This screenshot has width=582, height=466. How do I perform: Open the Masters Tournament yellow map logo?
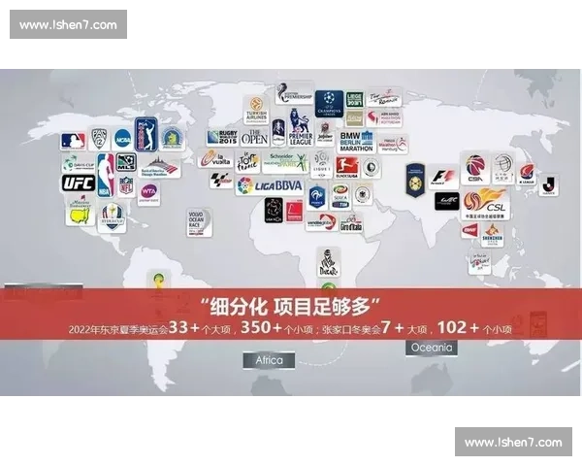tap(81, 213)
